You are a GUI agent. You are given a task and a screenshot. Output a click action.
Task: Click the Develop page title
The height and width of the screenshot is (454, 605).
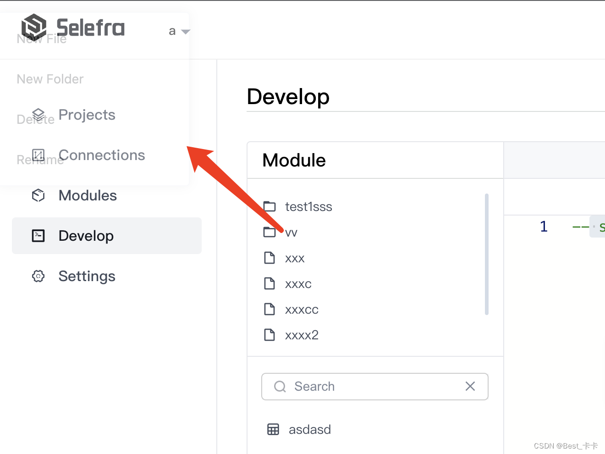(x=288, y=97)
